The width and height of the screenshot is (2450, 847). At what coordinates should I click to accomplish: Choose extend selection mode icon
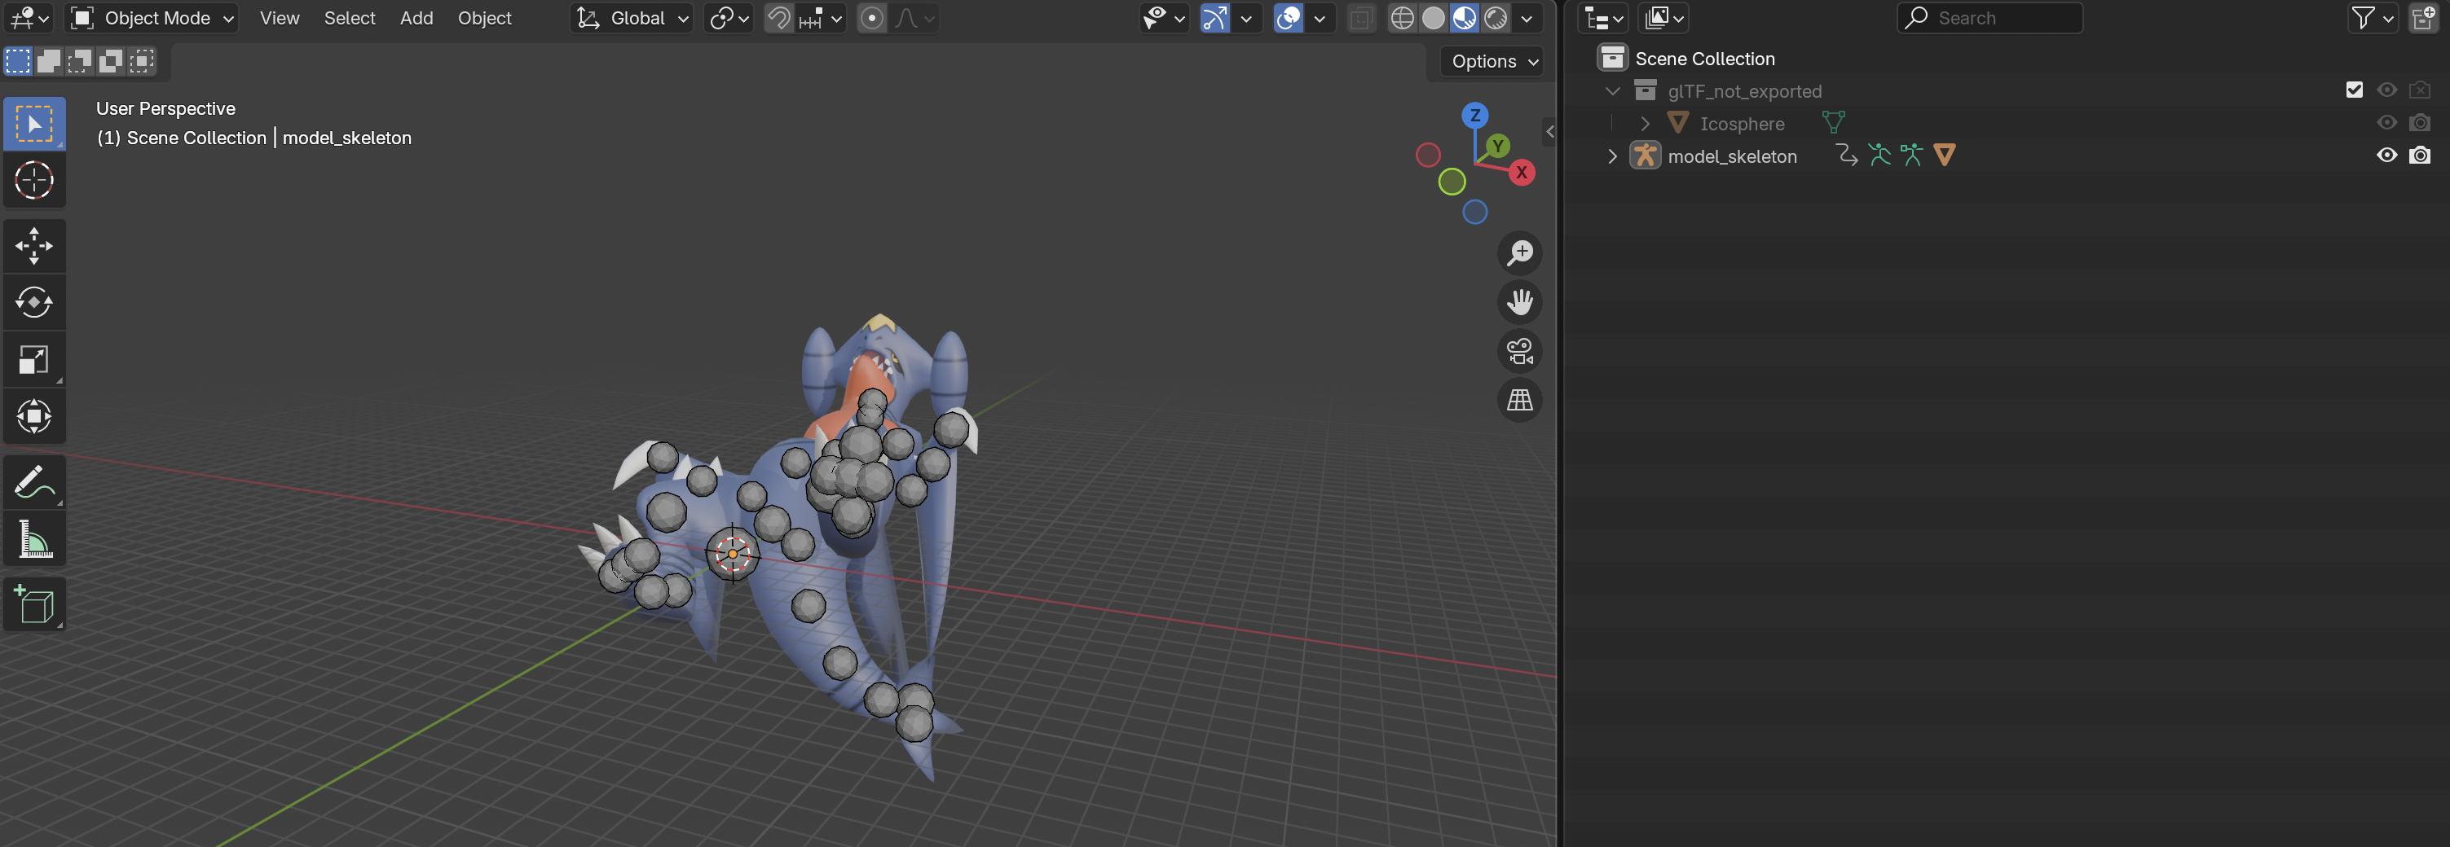49,62
